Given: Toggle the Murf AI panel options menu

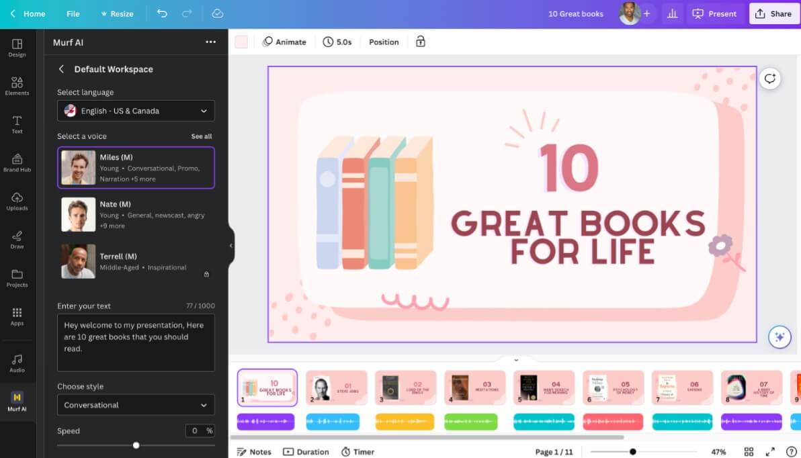Looking at the screenshot, I should click(210, 42).
